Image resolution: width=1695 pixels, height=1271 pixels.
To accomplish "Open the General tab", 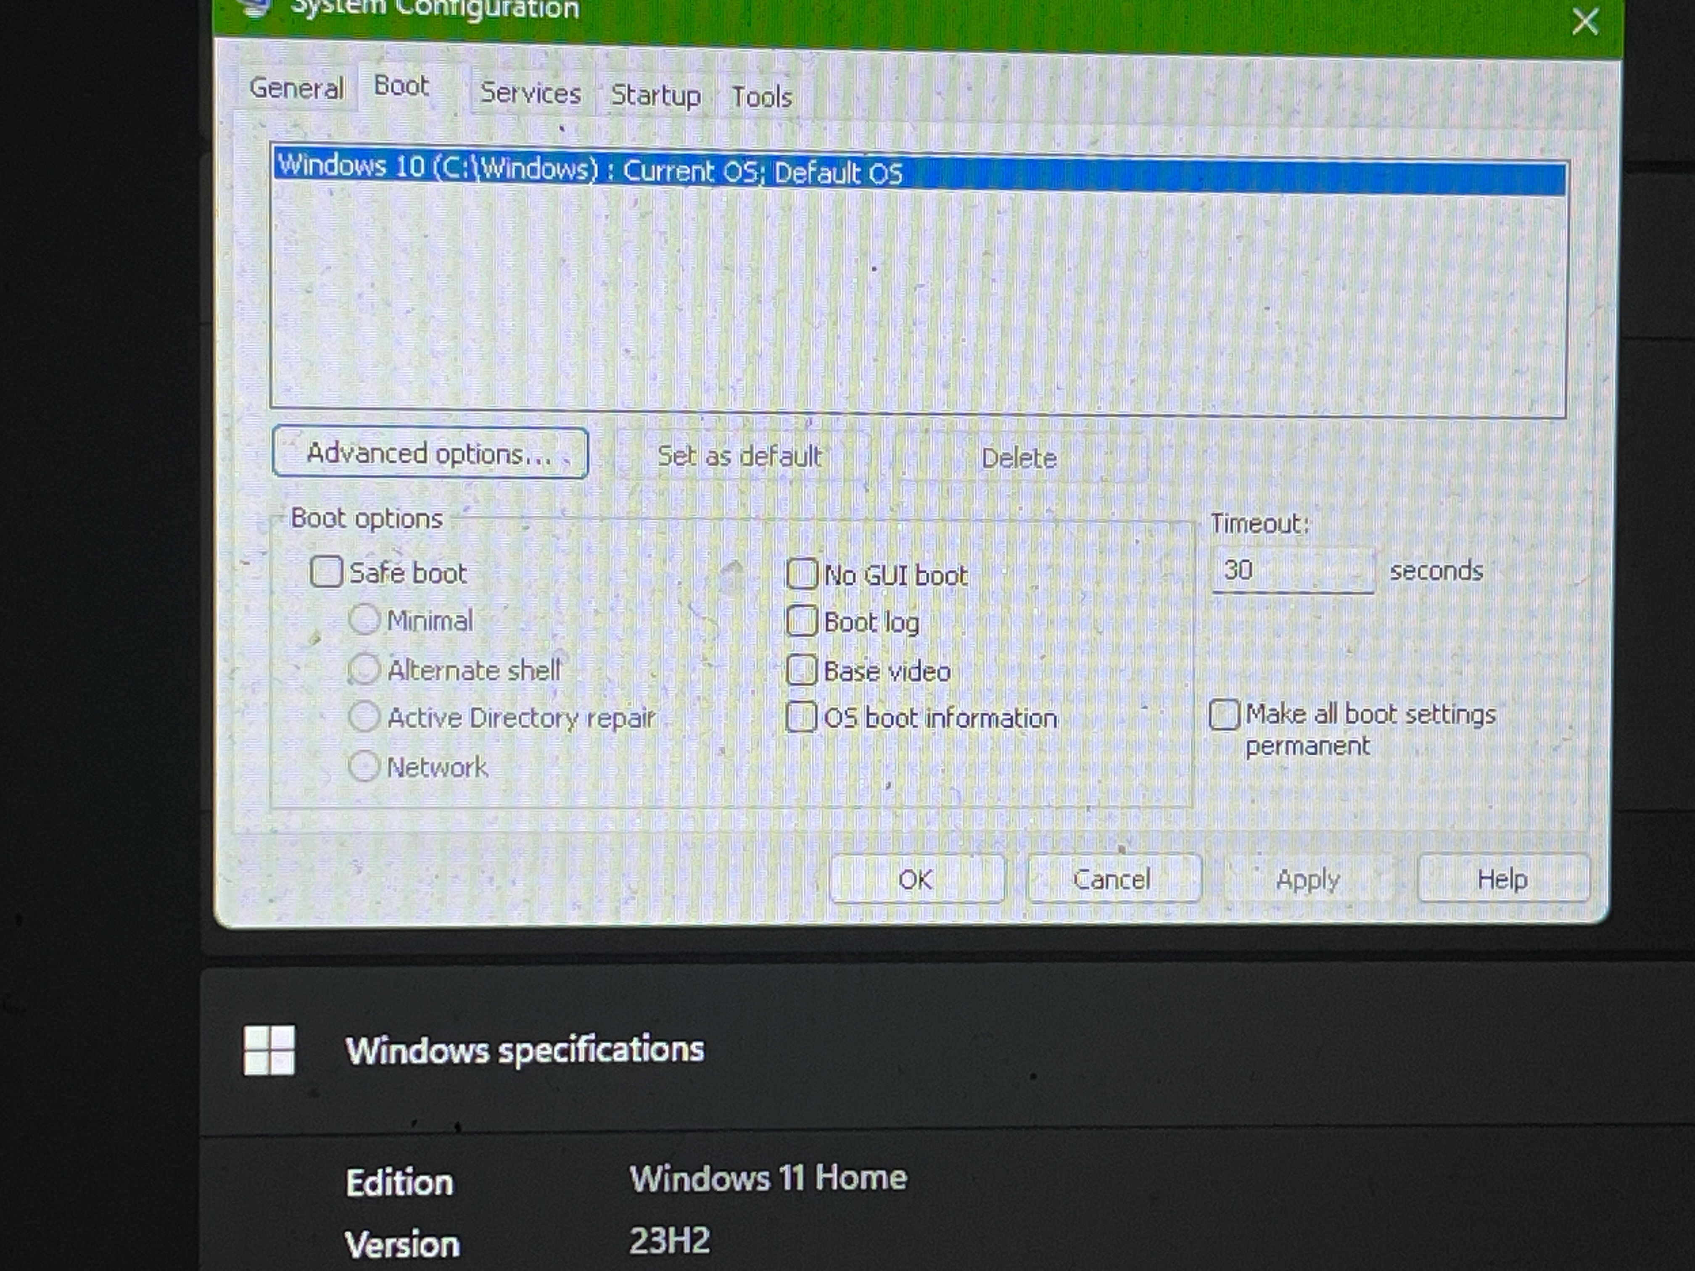I will pos(296,88).
